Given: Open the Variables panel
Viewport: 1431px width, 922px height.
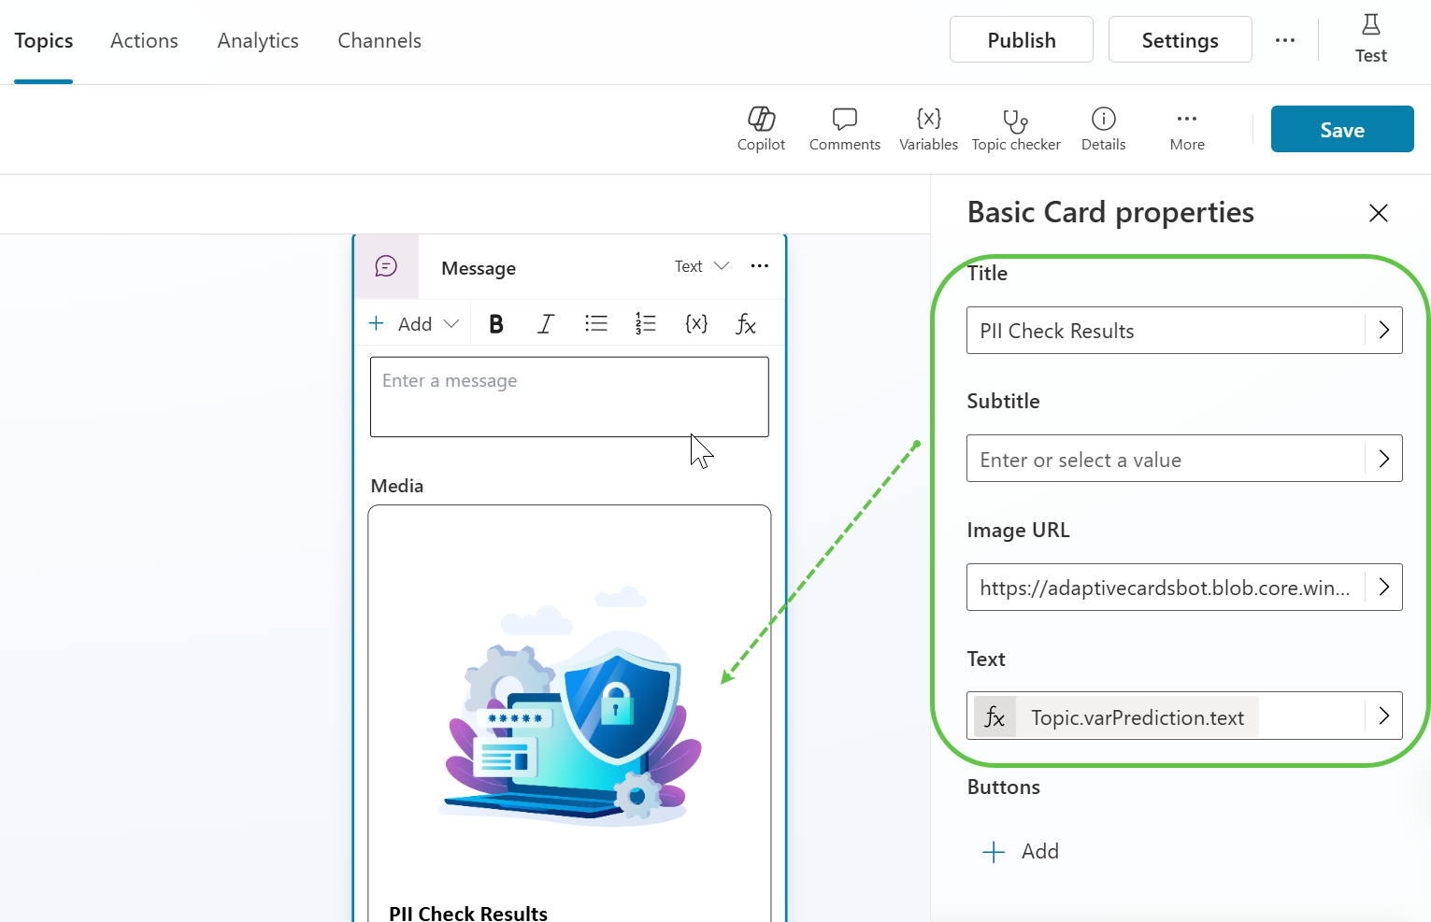Looking at the screenshot, I should tap(928, 120).
